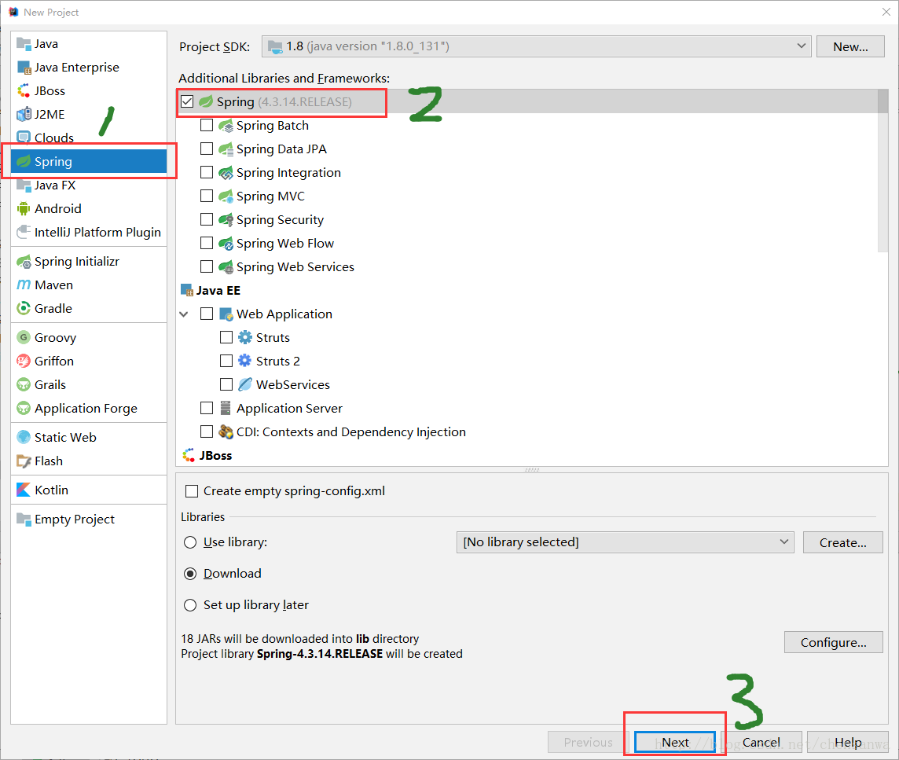
Task: Check the Web Application checkbox
Action: point(207,314)
